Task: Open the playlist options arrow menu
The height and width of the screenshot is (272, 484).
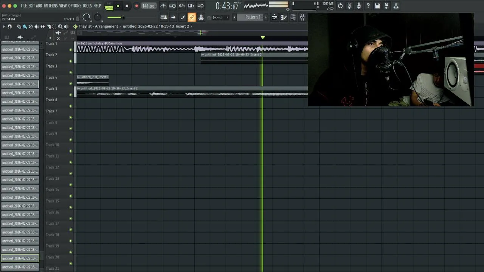Action: pos(4,26)
